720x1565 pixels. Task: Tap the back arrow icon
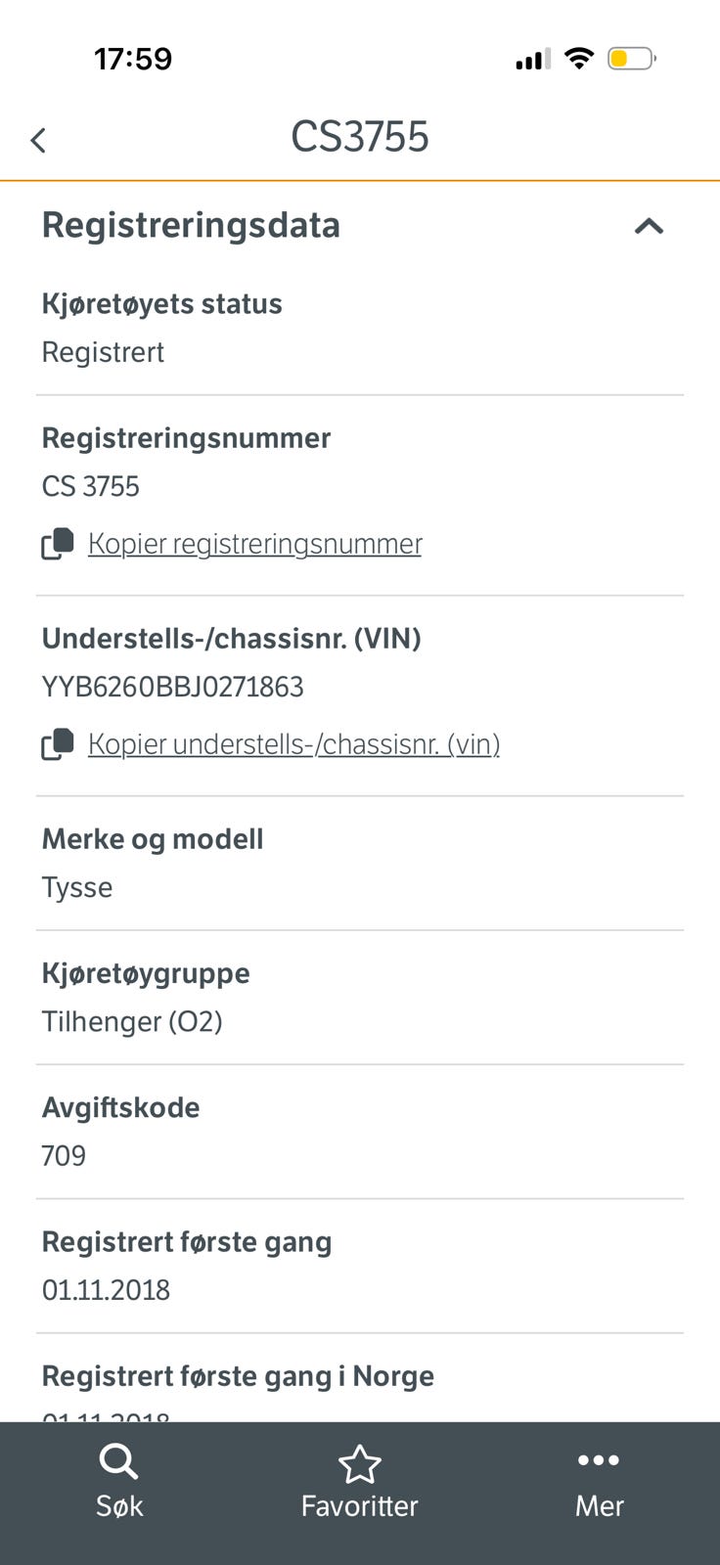tap(38, 140)
